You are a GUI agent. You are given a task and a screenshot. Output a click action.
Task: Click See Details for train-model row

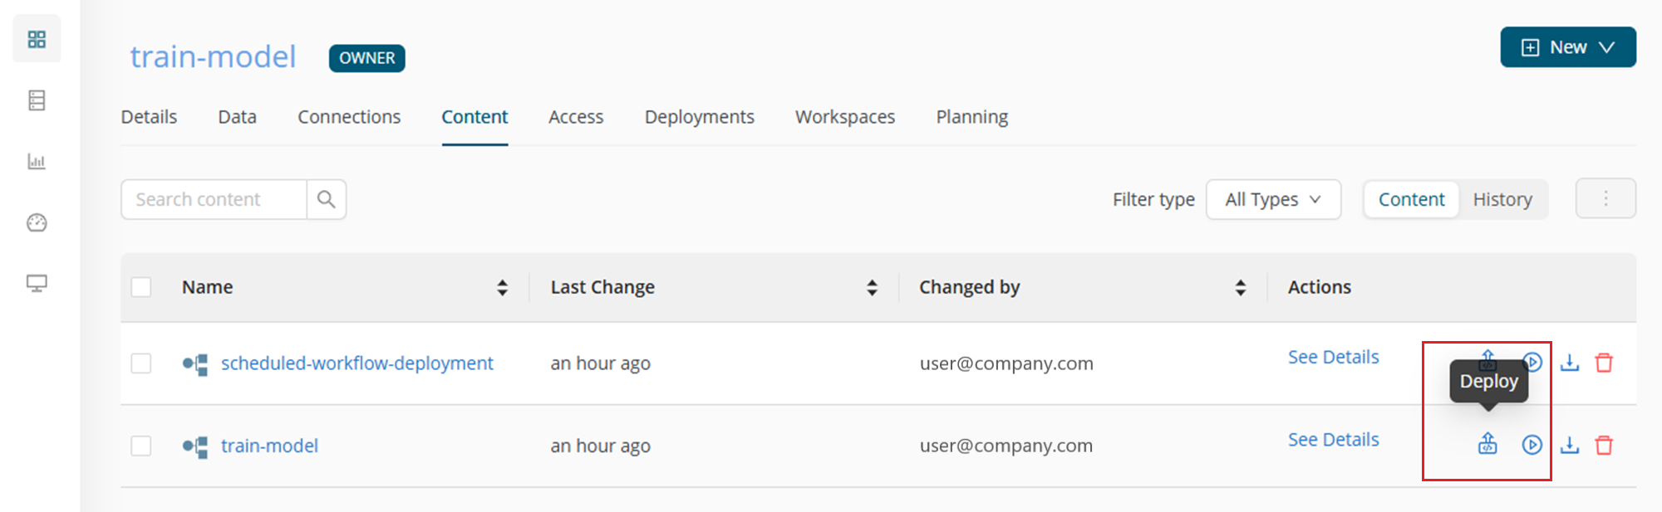point(1333,440)
